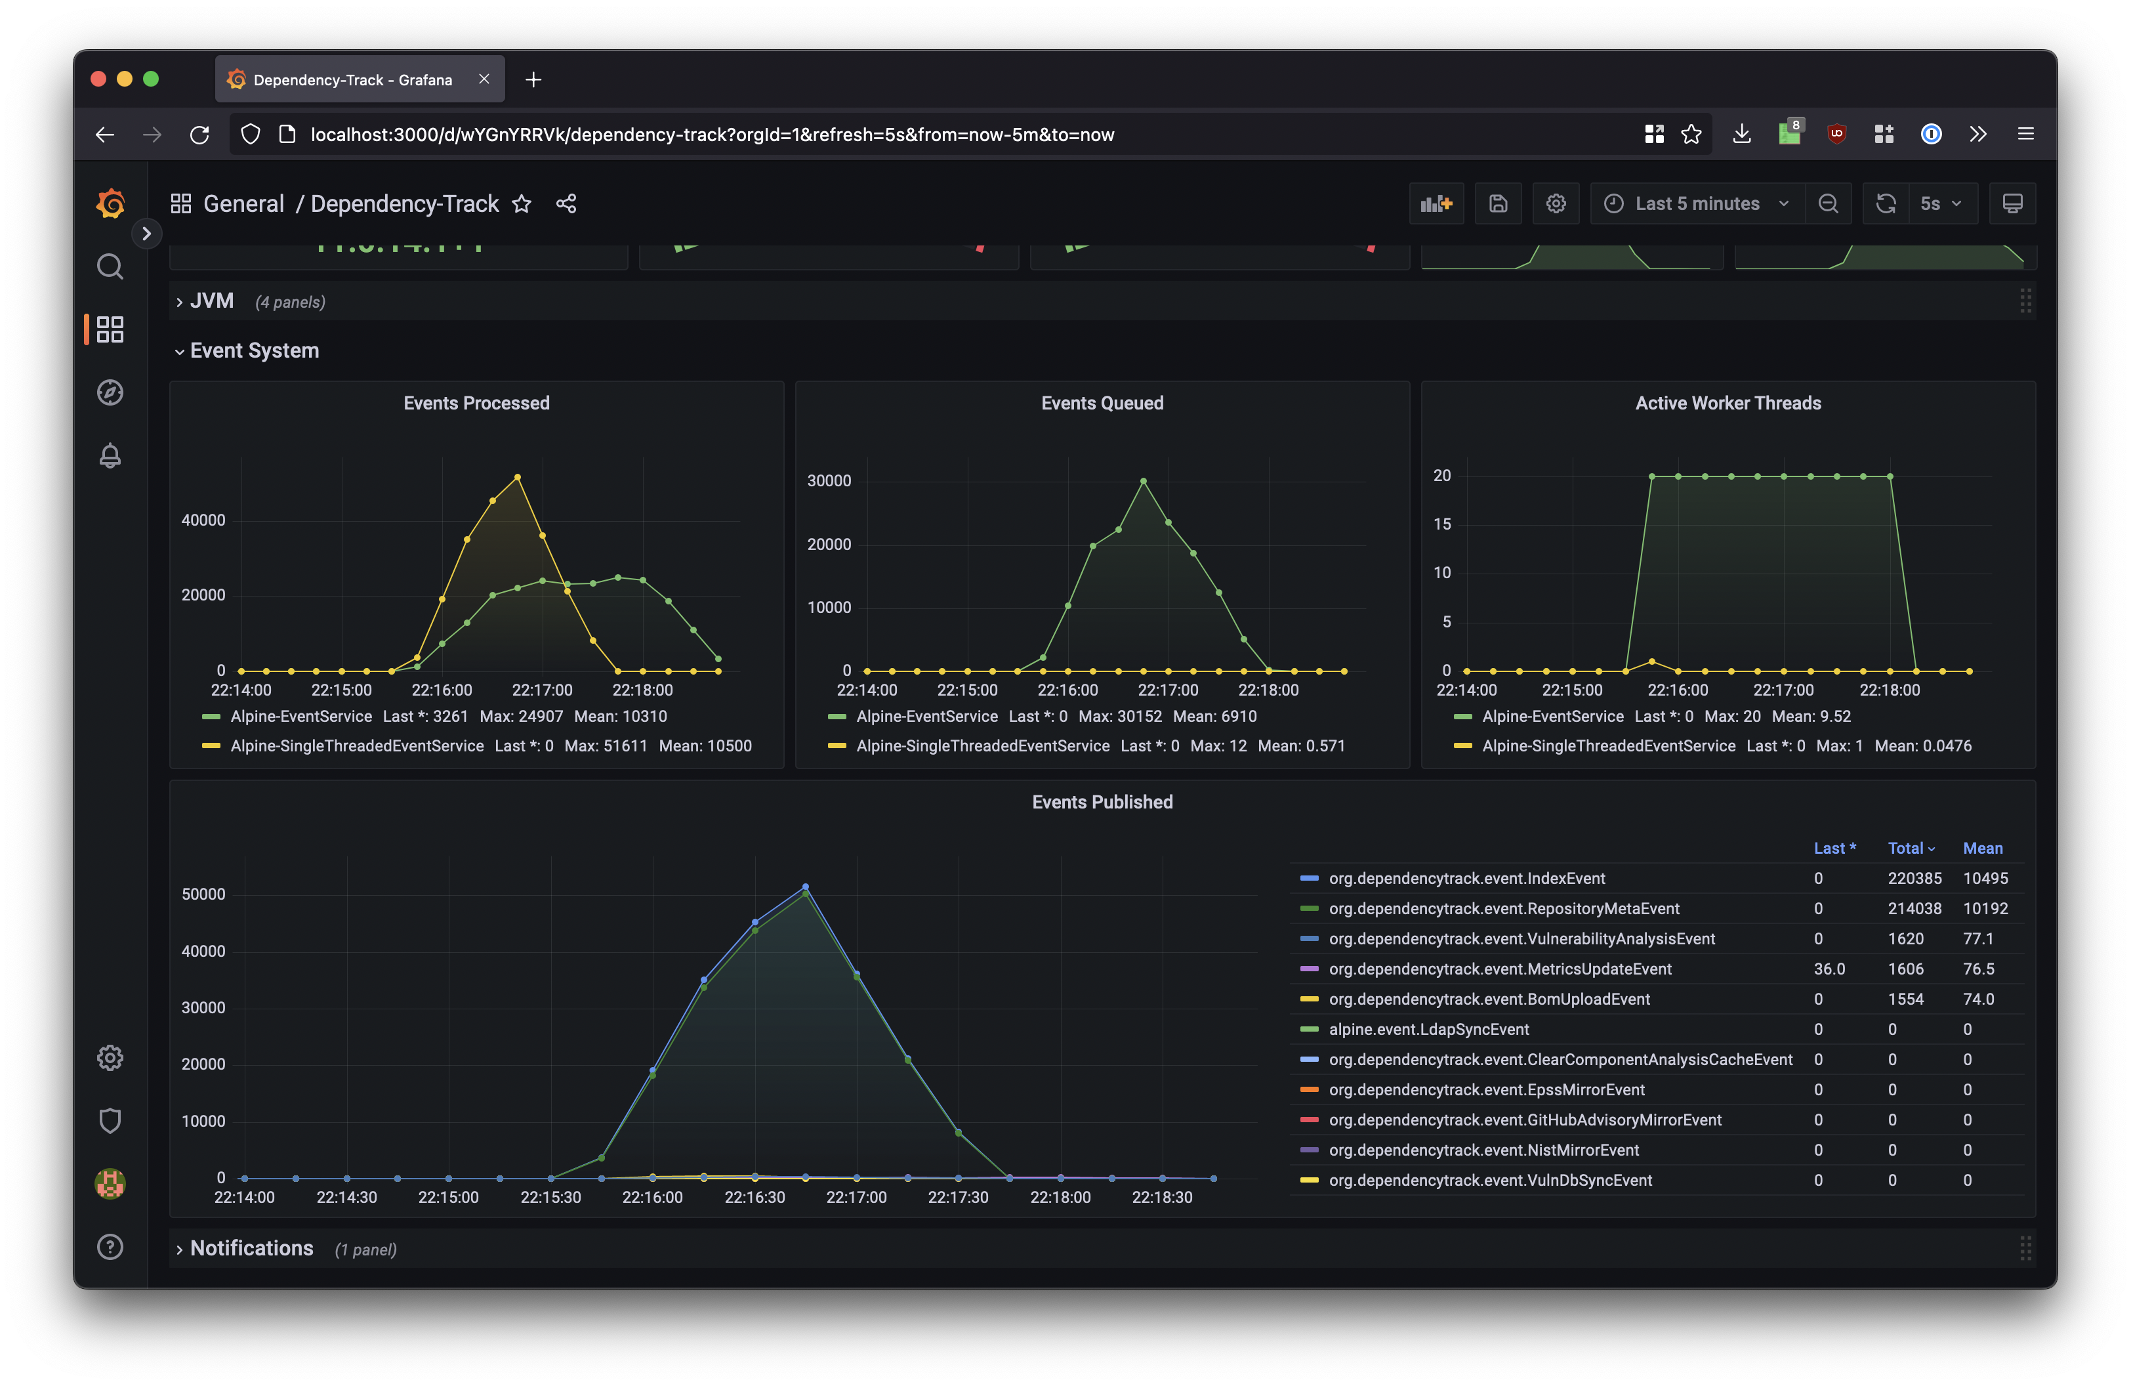
Task: Toggle Alpine-SingleThreadedEventService in Events Processed legend
Action: [x=358, y=747]
